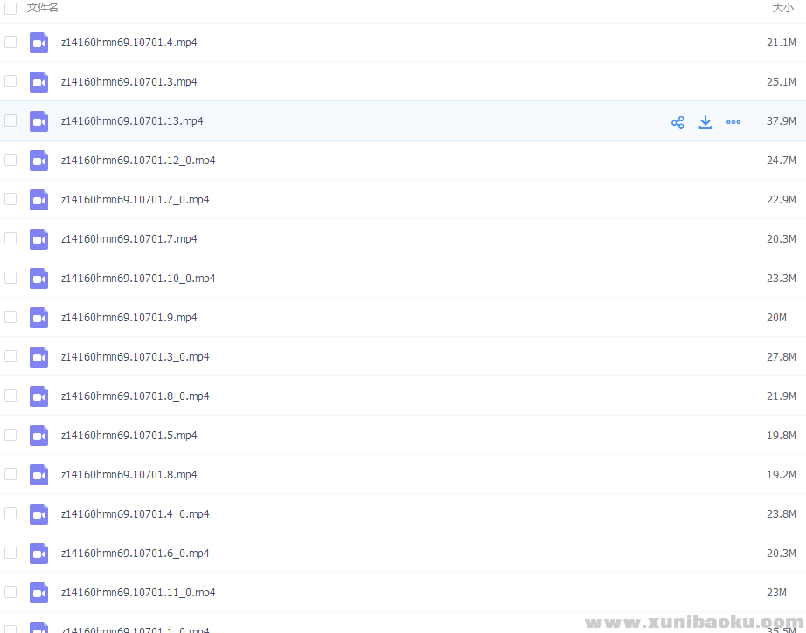
Task: Open file z14160hmn69.10701.3_0.mp4
Action: coord(135,357)
